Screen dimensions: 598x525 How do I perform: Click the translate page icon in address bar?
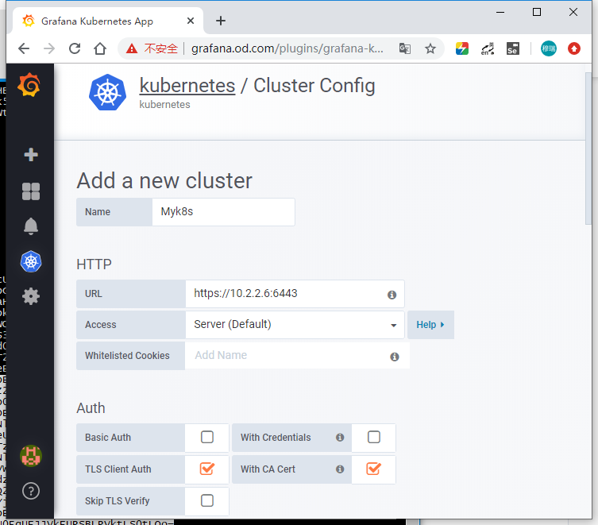(x=405, y=48)
